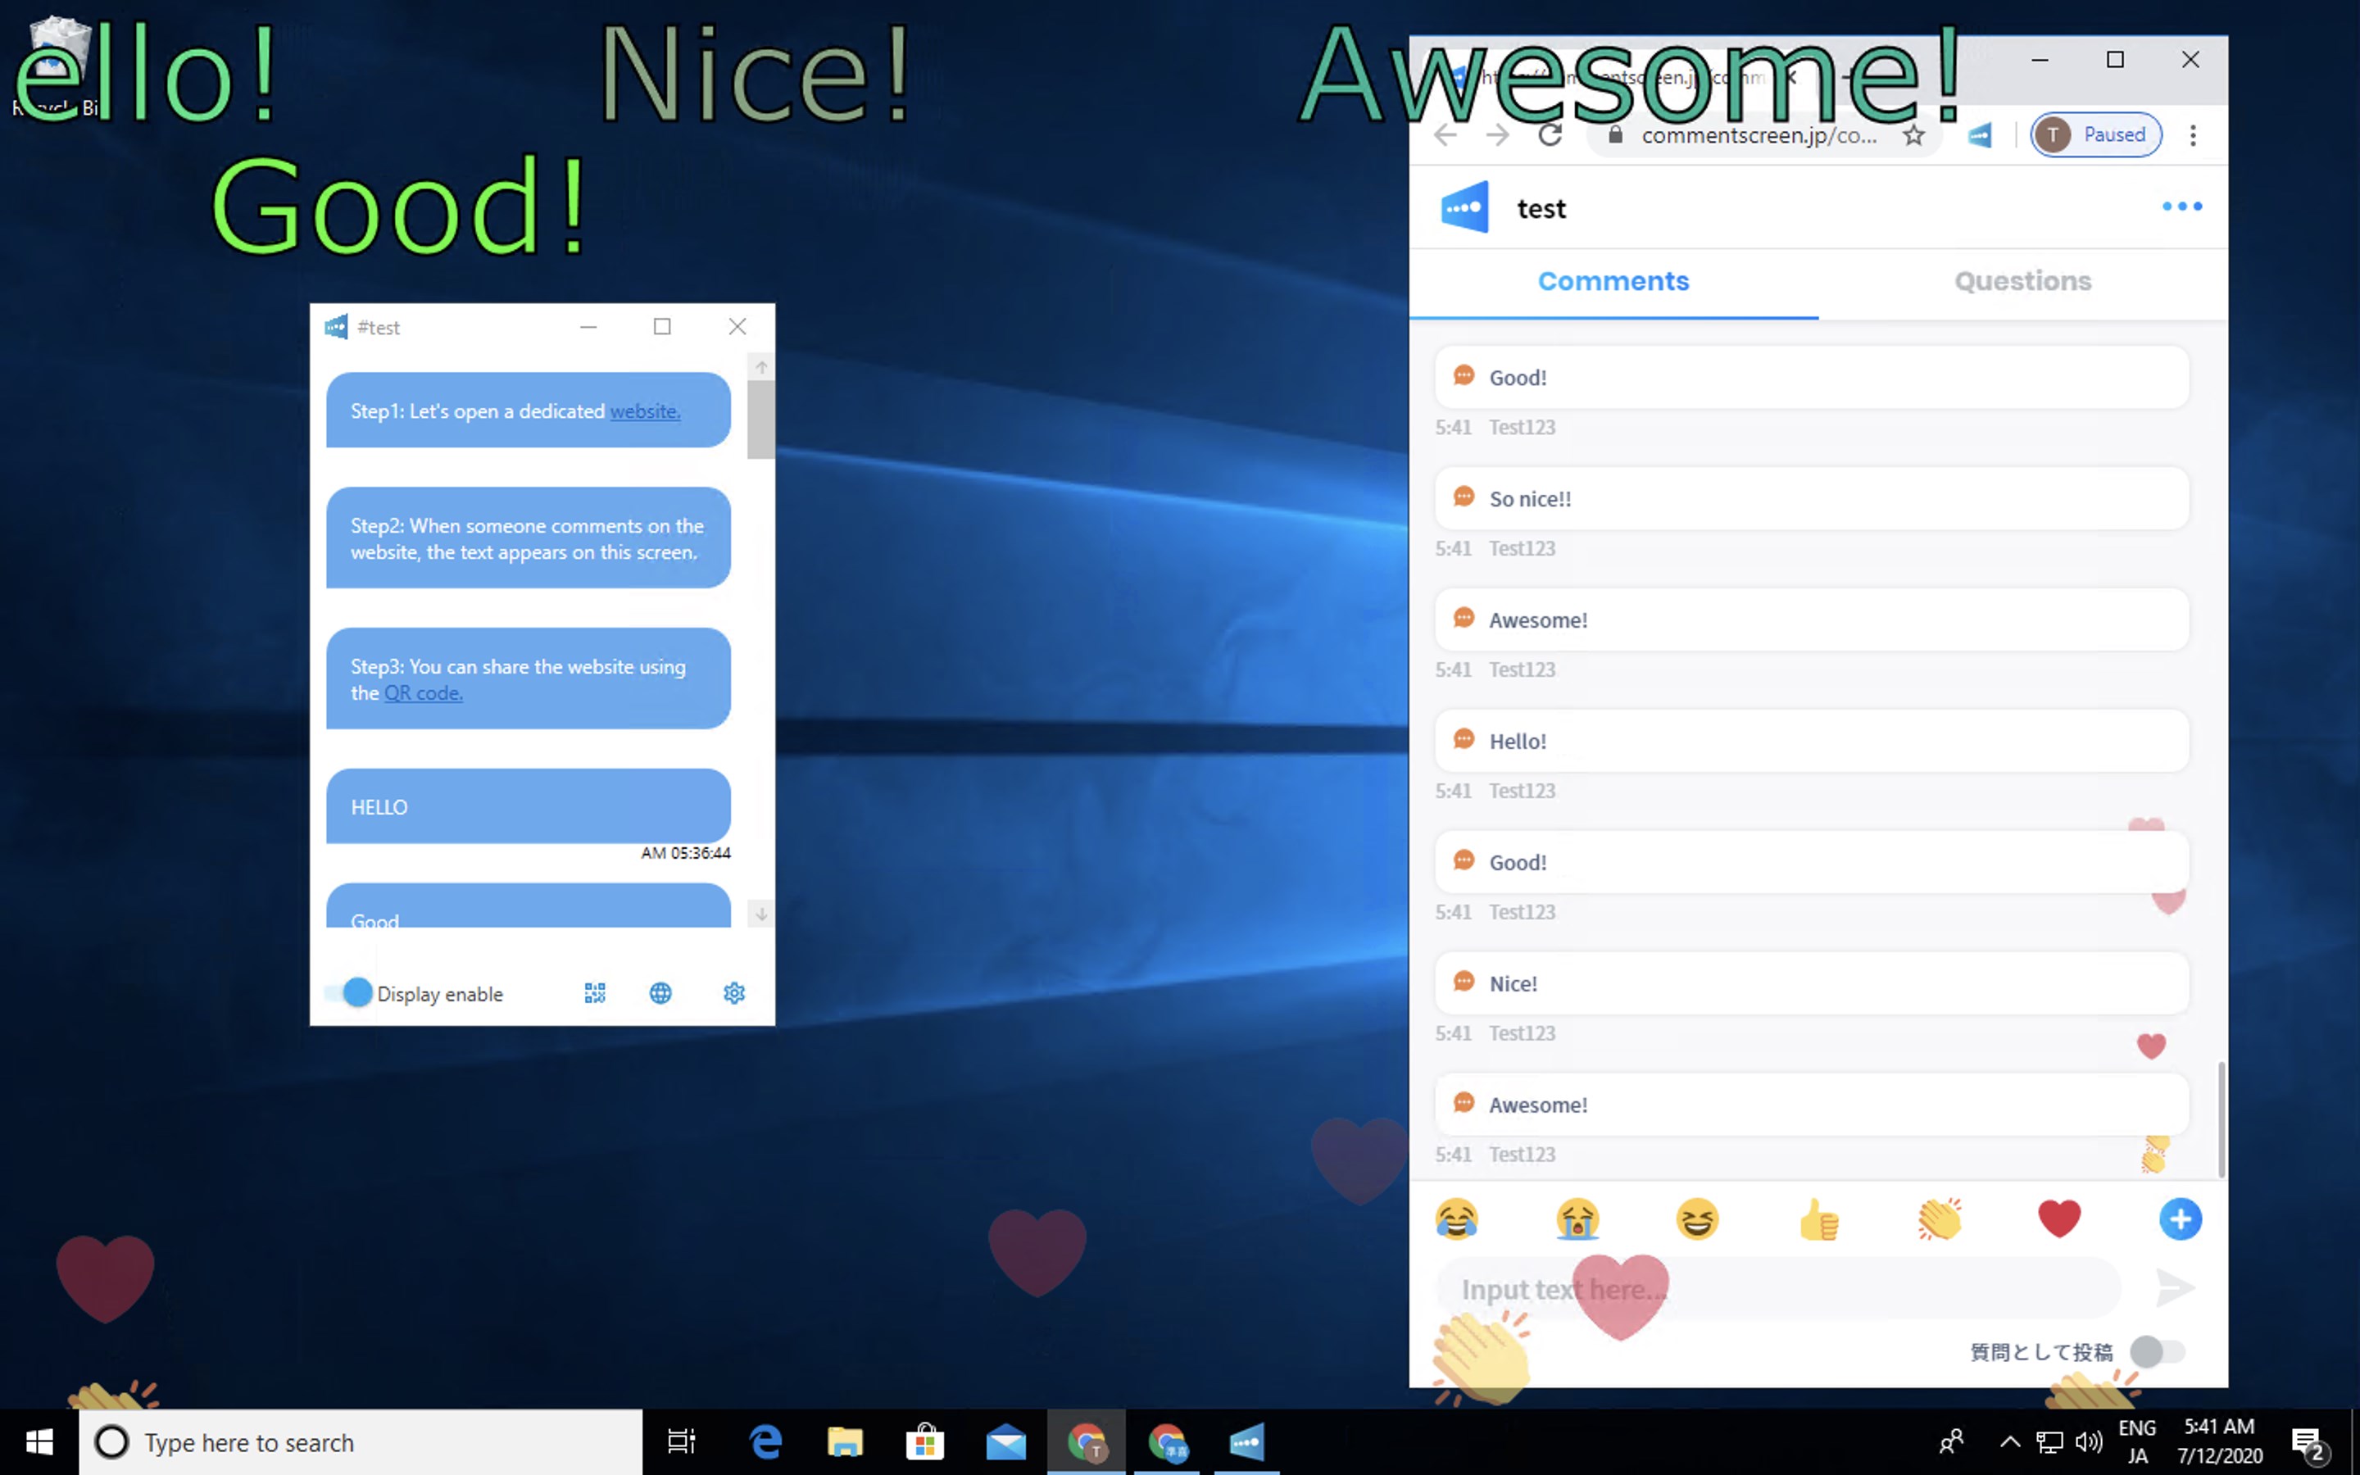Click the paper plane send button
2360x1475 pixels.
tap(2174, 1287)
